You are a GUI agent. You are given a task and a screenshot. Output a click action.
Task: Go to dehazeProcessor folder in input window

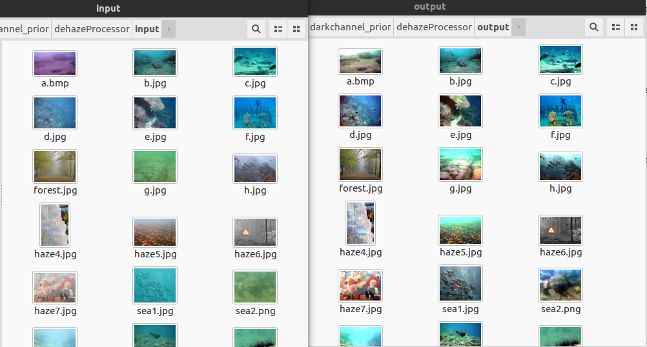click(92, 29)
